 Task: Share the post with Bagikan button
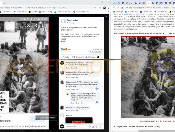pyautogui.click(x=90, y=57)
